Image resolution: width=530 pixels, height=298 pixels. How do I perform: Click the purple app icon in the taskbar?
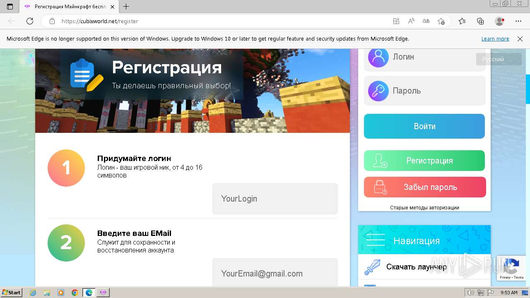(103, 293)
